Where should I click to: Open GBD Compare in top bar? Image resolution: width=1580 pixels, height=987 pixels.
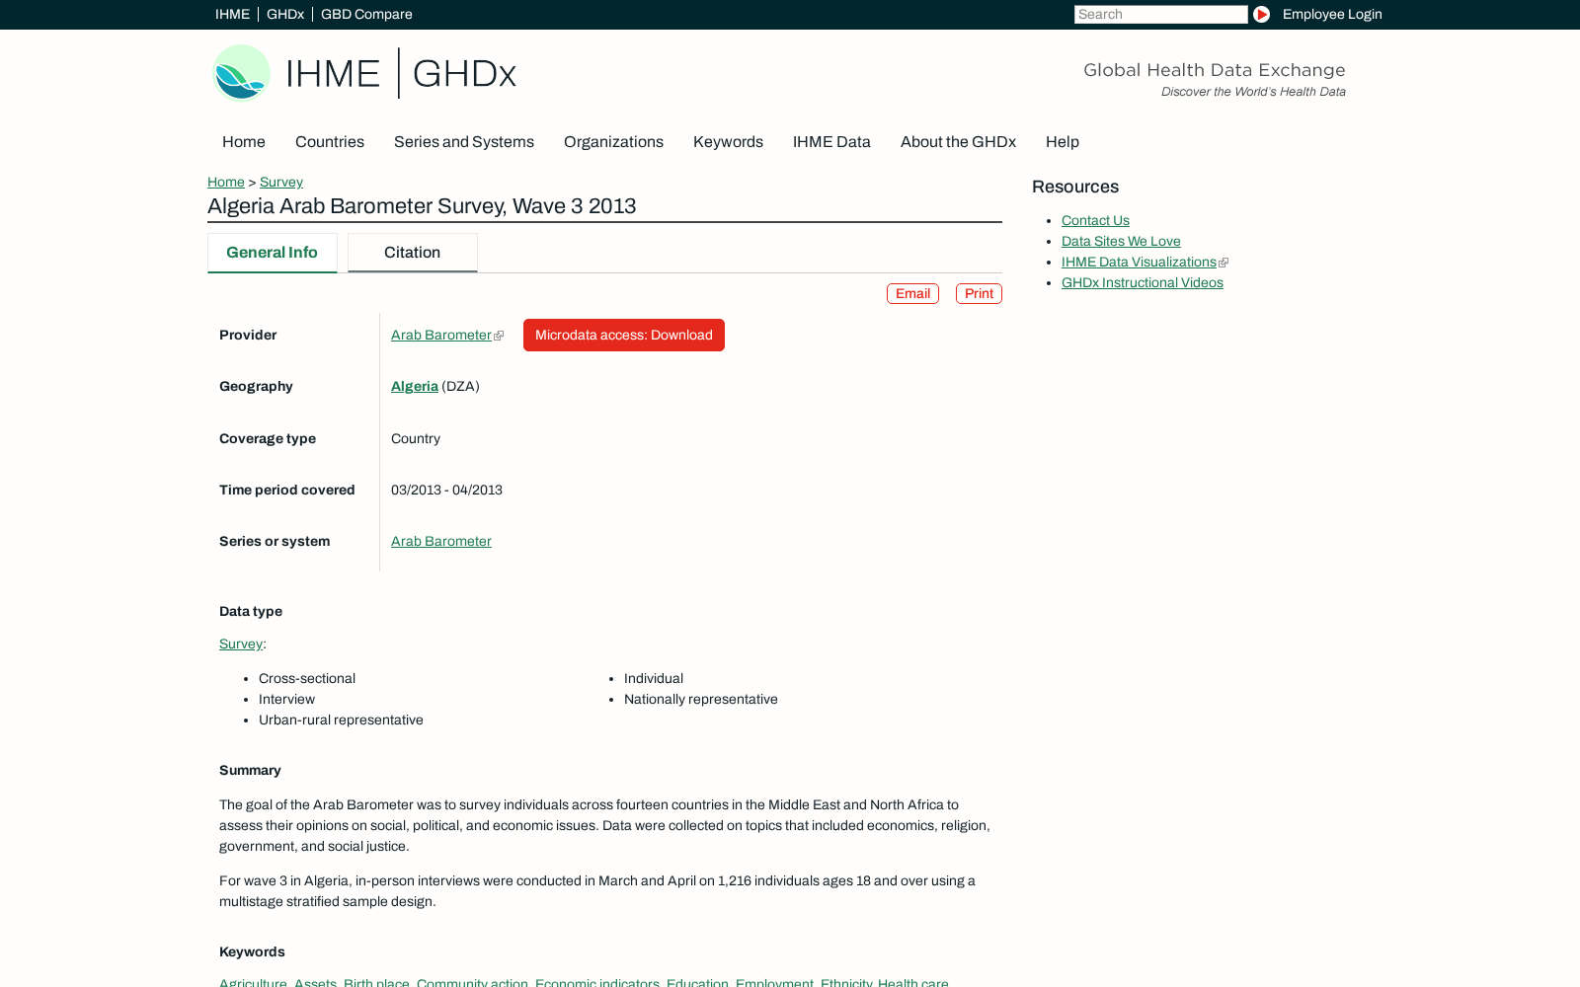(366, 14)
